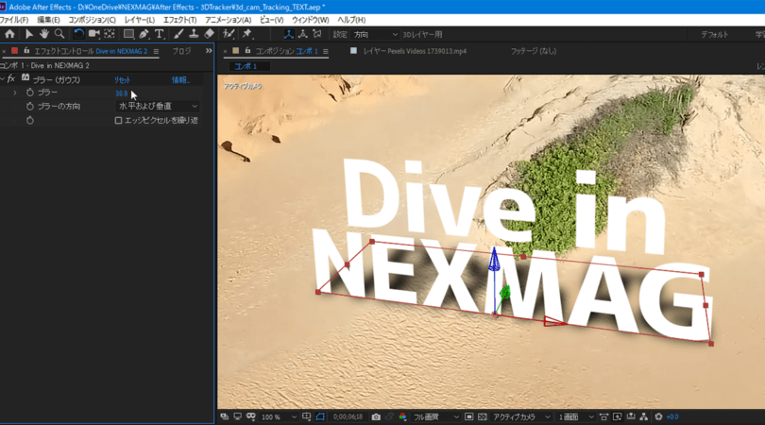
Task: Toggle stopwatch for ブラーの方向 property
Action: point(30,107)
